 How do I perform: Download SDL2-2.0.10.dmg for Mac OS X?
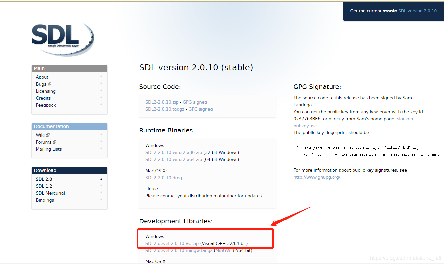(x=164, y=178)
